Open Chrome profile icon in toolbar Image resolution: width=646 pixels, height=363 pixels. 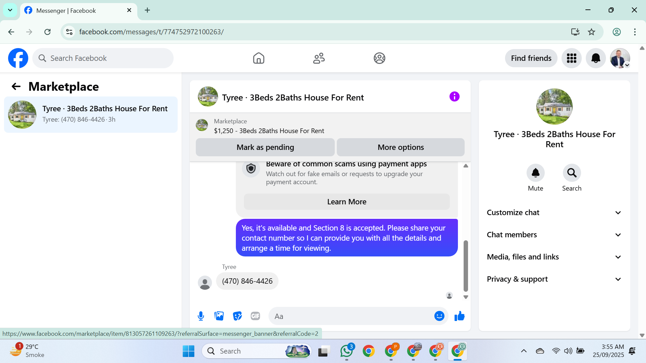[616, 32]
